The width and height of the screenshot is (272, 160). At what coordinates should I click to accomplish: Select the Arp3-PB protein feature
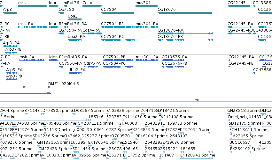pos(12,79)
